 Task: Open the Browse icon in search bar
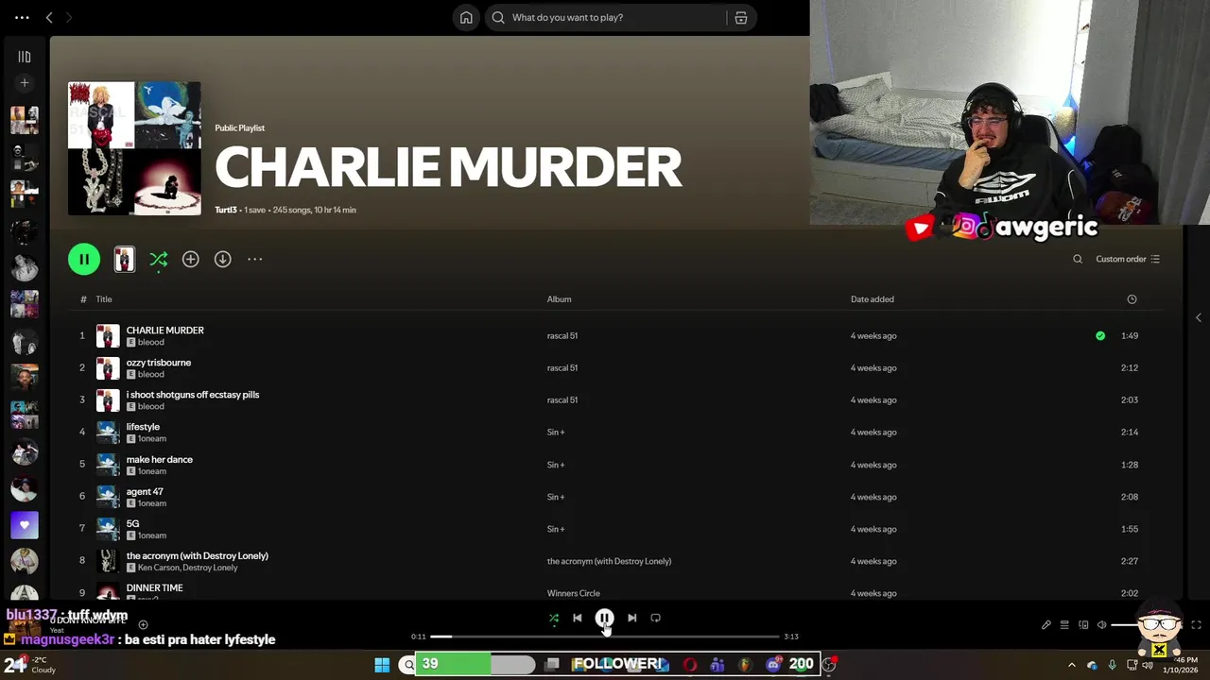741,17
